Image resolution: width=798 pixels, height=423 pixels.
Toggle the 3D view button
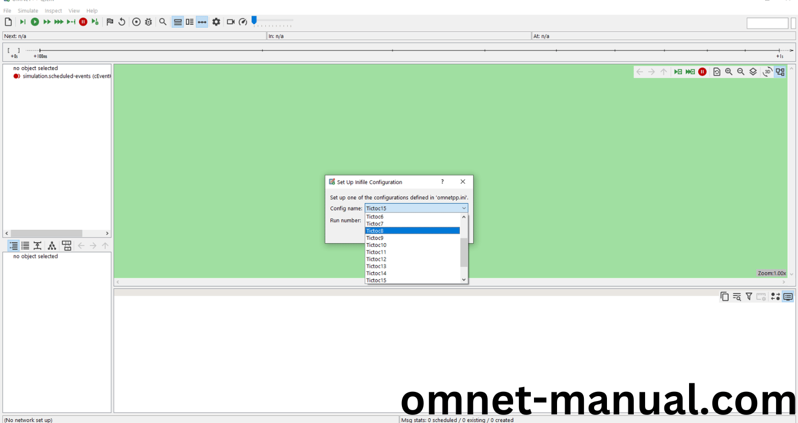tap(767, 72)
